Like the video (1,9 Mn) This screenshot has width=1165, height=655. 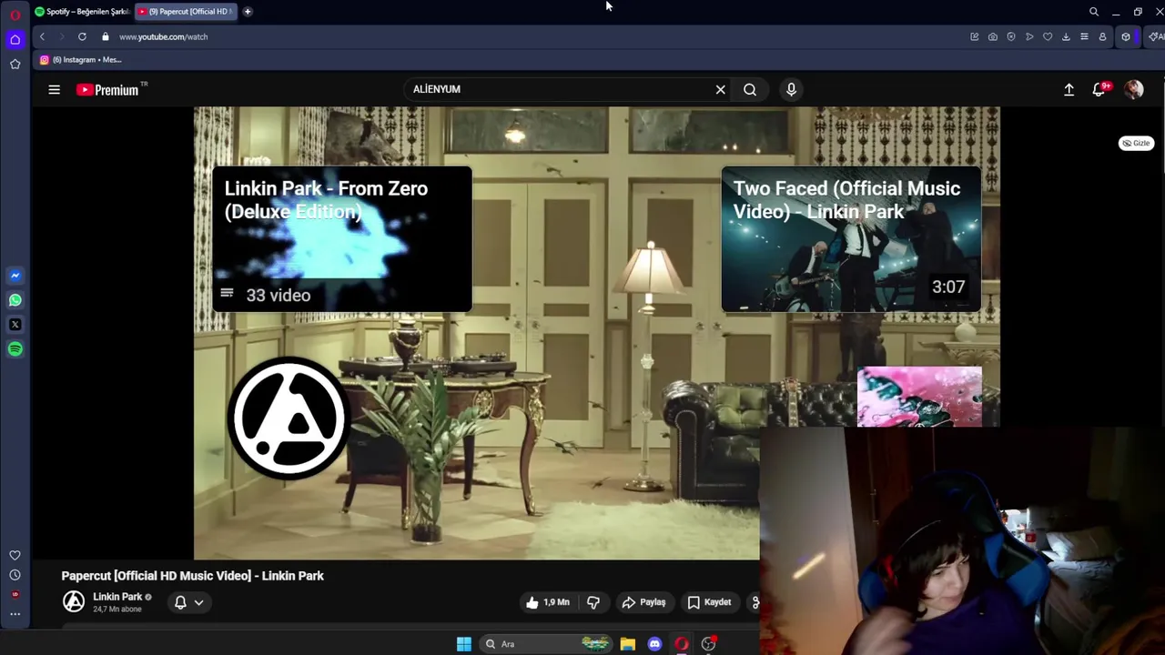[547, 602]
